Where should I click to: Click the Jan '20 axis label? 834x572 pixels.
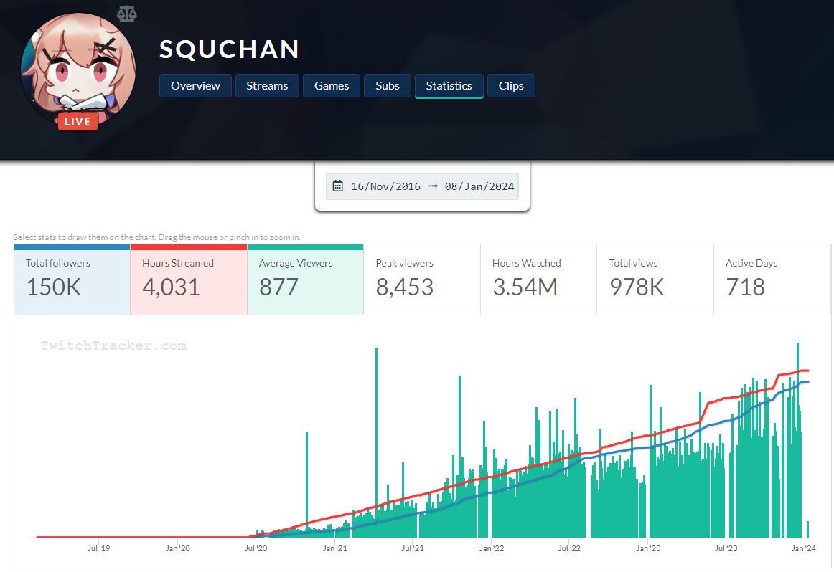pos(178,548)
